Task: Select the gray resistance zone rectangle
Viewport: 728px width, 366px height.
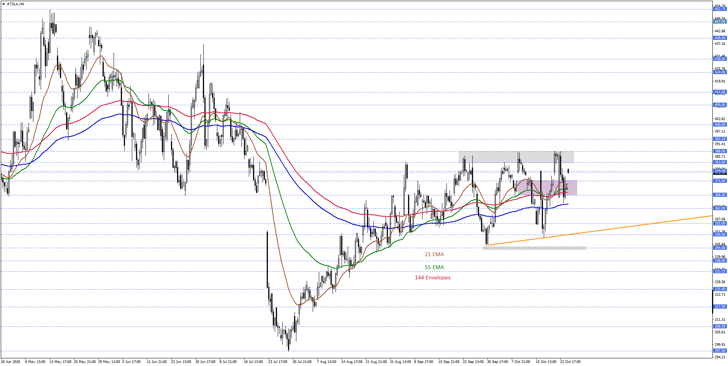Action: (x=516, y=157)
